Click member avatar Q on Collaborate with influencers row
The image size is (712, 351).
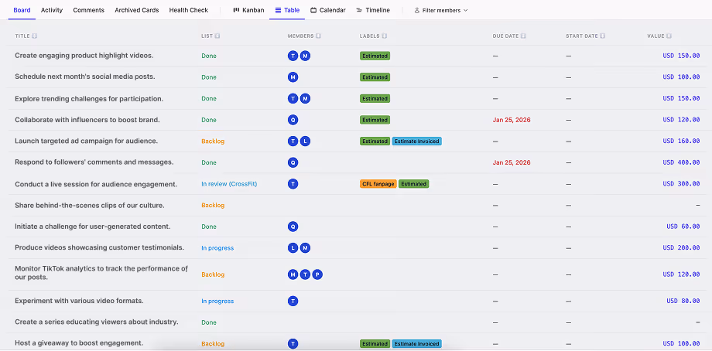[x=293, y=120]
